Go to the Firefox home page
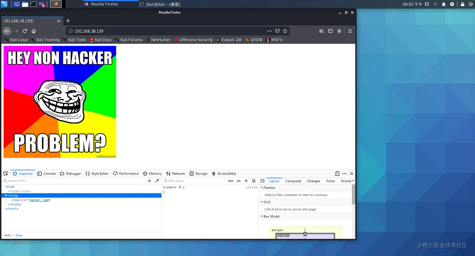The image size is (475, 256). coord(34,31)
